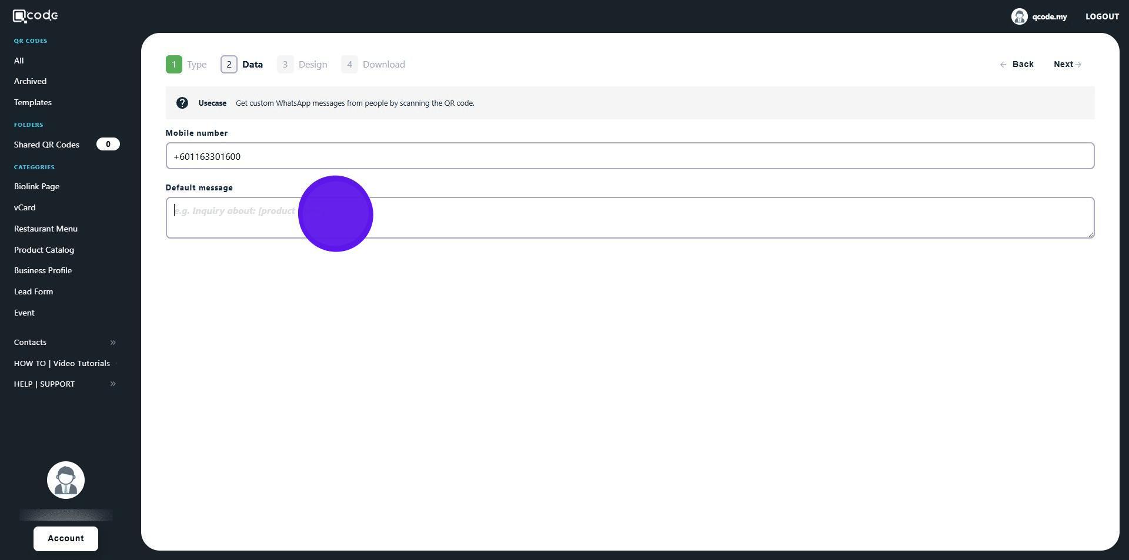Click the Usecase question mark help icon

tap(182, 103)
